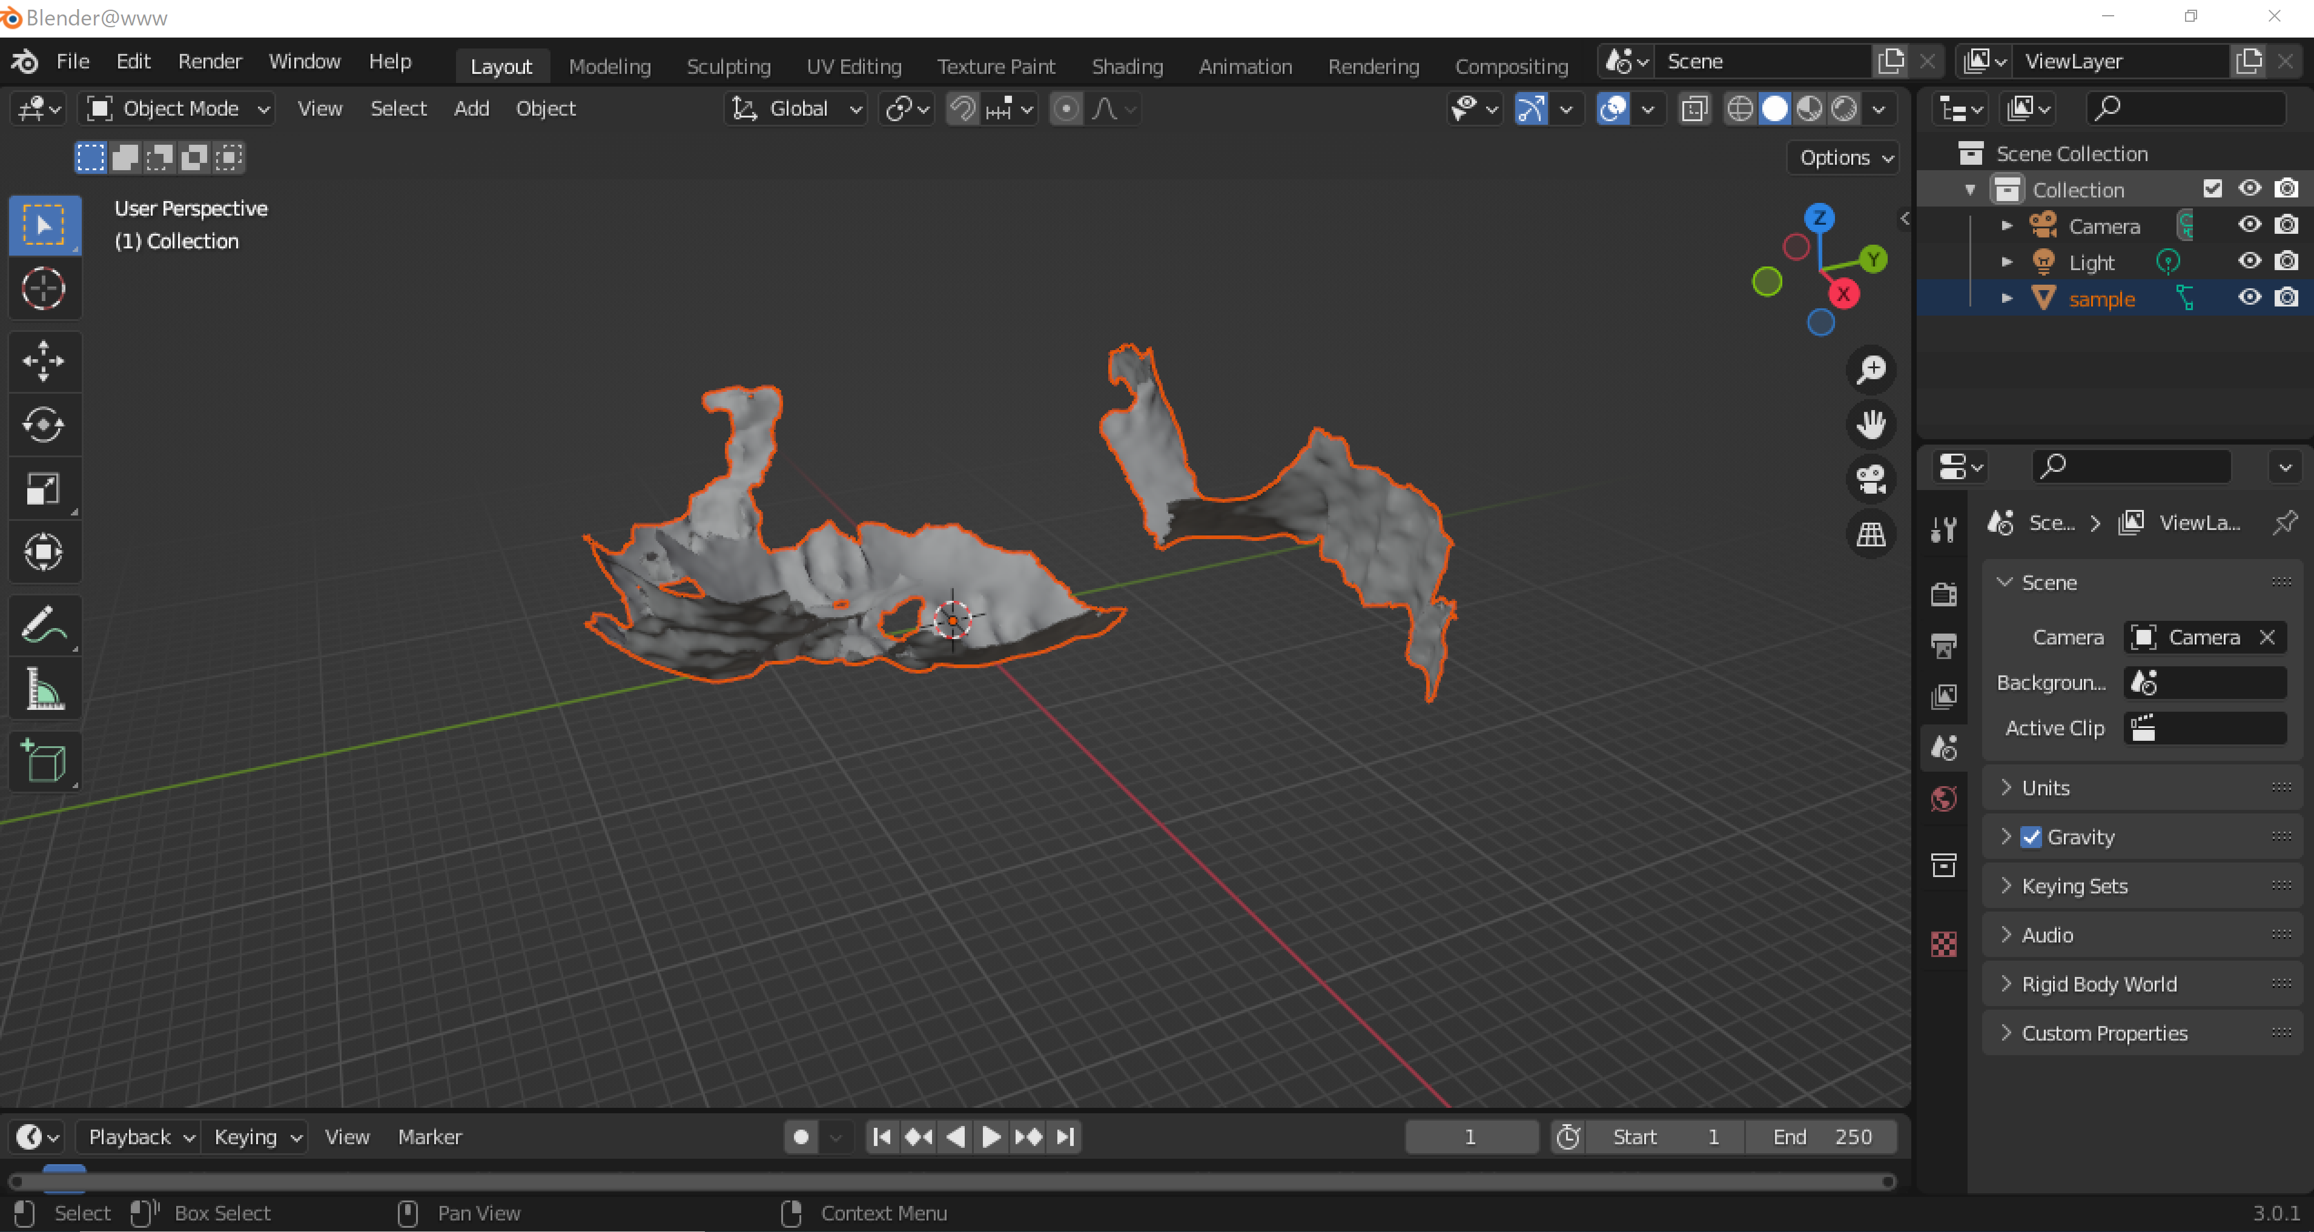The height and width of the screenshot is (1232, 2314).
Task: Expand the Units panel
Action: coord(2045,788)
